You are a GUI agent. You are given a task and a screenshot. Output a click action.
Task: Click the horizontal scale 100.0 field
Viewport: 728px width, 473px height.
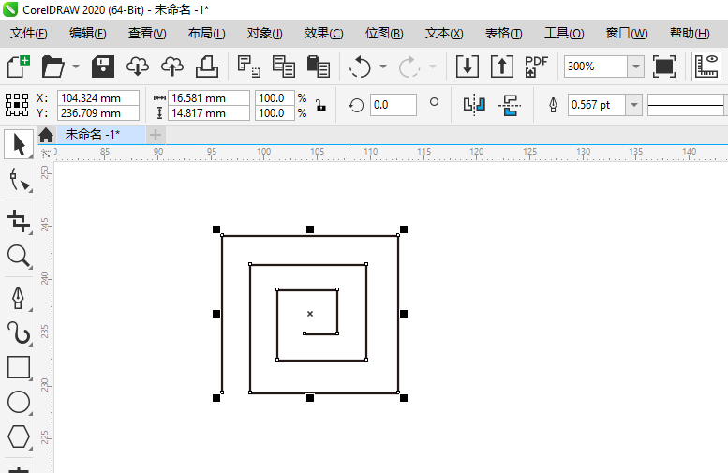pyautogui.click(x=275, y=98)
